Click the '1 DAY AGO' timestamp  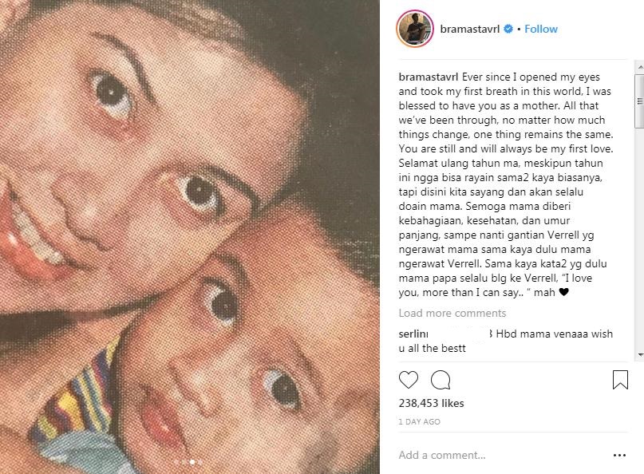coord(418,421)
